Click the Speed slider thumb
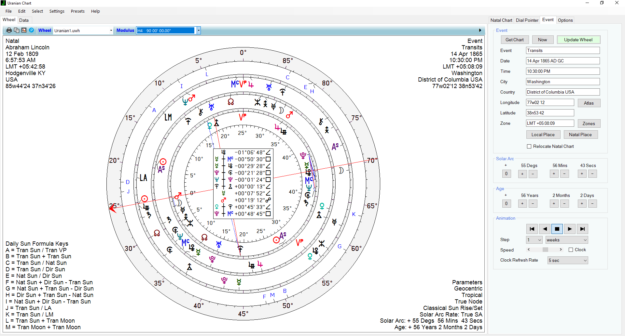Image resolution: width=625 pixels, height=336 pixels. [545, 250]
